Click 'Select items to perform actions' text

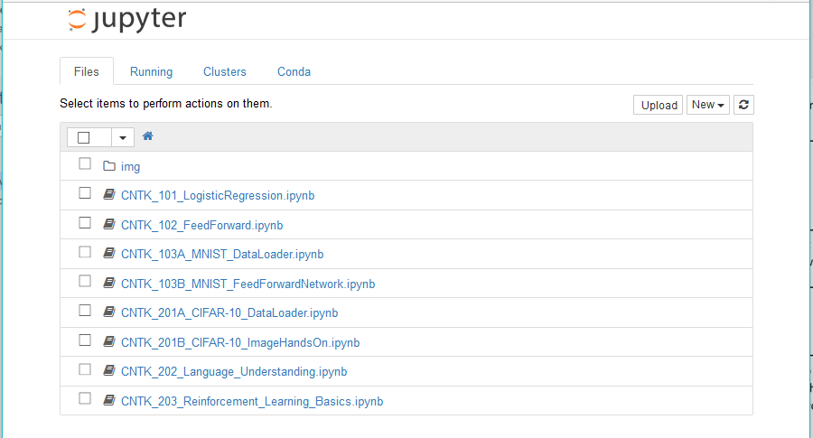[x=166, y=103]
